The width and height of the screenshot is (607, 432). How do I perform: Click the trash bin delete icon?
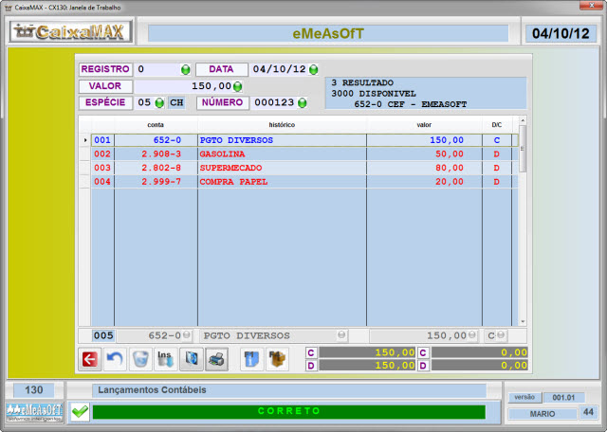click(x=140, y=359)
